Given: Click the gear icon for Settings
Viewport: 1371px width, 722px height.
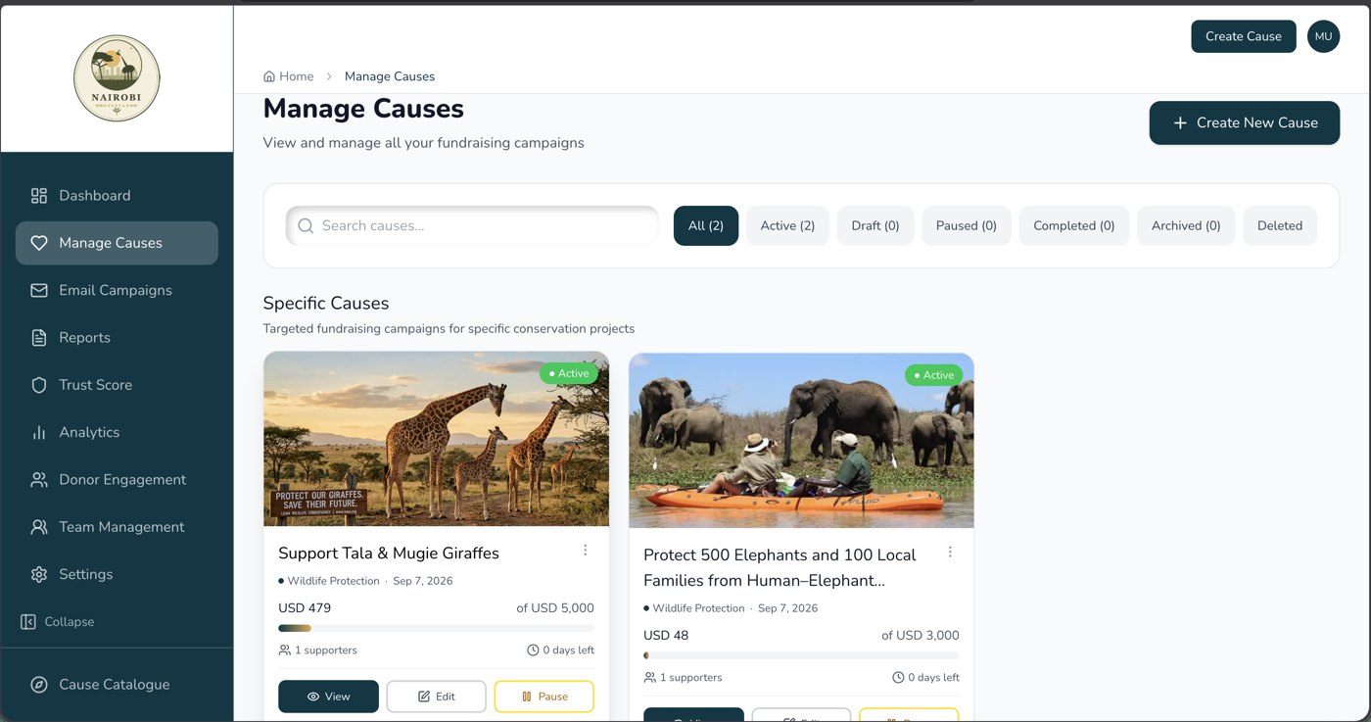Looking at the screenshot, I should click(39, 574).
